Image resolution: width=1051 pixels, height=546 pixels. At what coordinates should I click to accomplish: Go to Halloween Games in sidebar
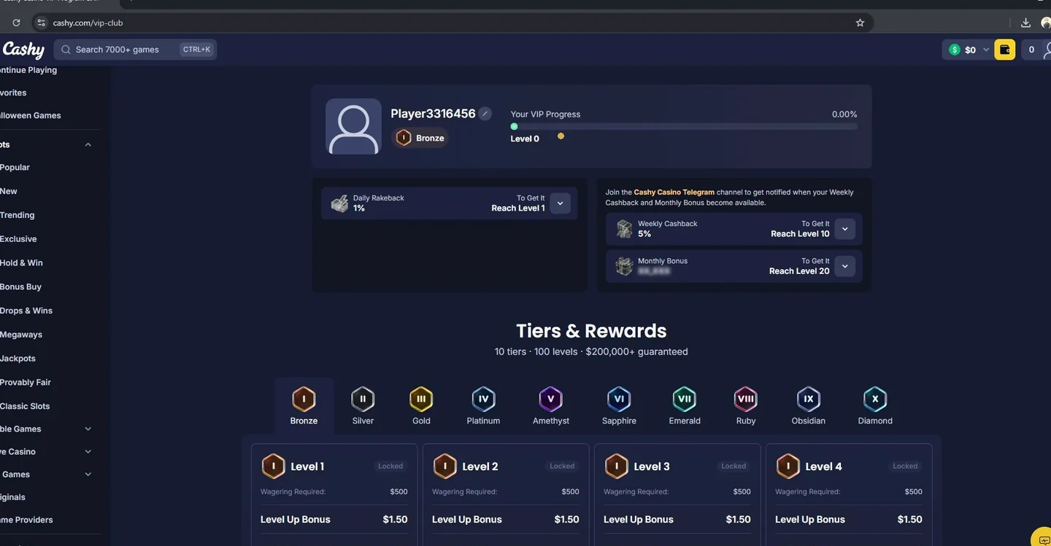pyautogui.click(x=31, y=116)
